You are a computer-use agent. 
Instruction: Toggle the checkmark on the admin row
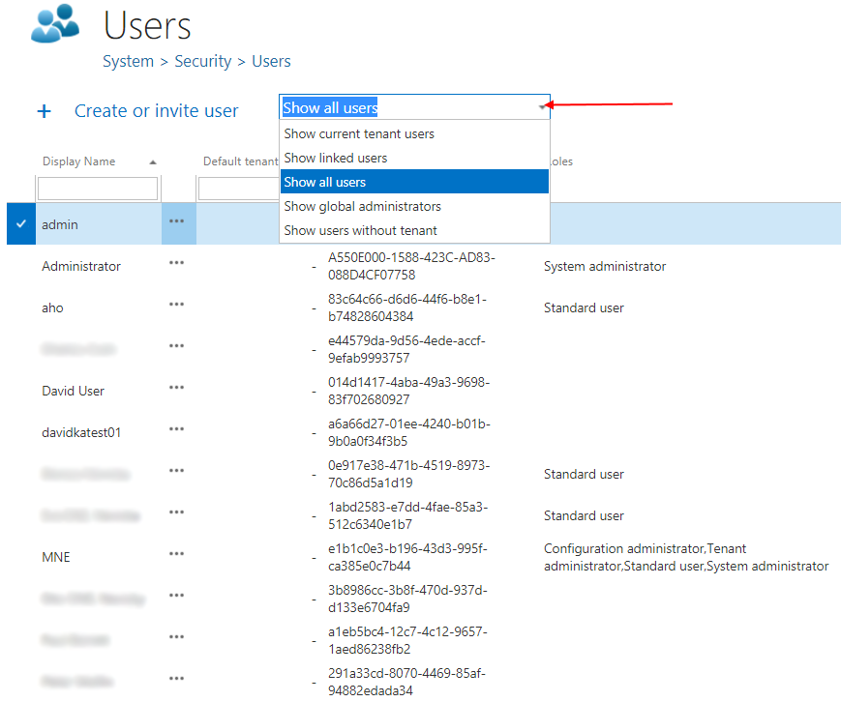pos(21,223)
